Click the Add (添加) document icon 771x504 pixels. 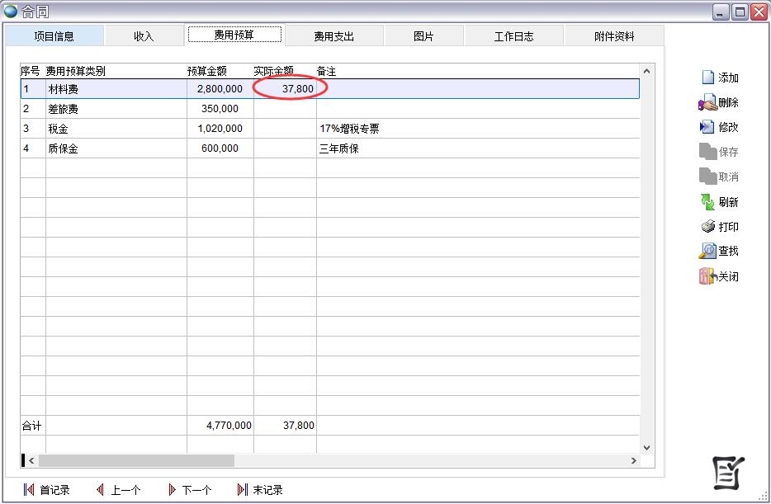pyautogui.click(x=707, y=78)
